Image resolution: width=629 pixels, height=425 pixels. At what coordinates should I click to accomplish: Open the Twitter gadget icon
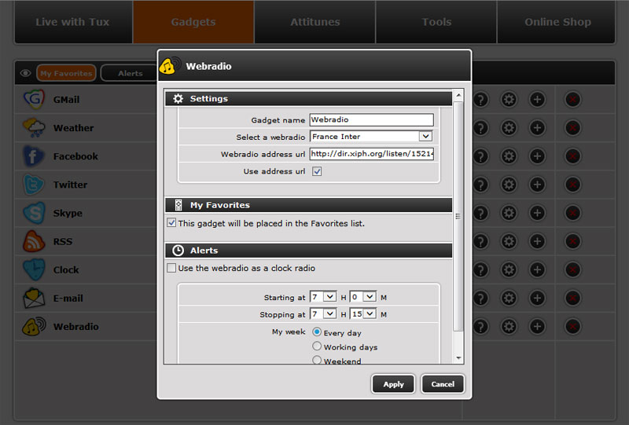click(34, 185)
